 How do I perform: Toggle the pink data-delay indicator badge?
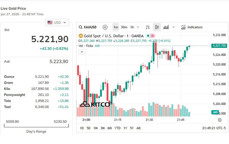pyautogui.click(x=153, y=36)
